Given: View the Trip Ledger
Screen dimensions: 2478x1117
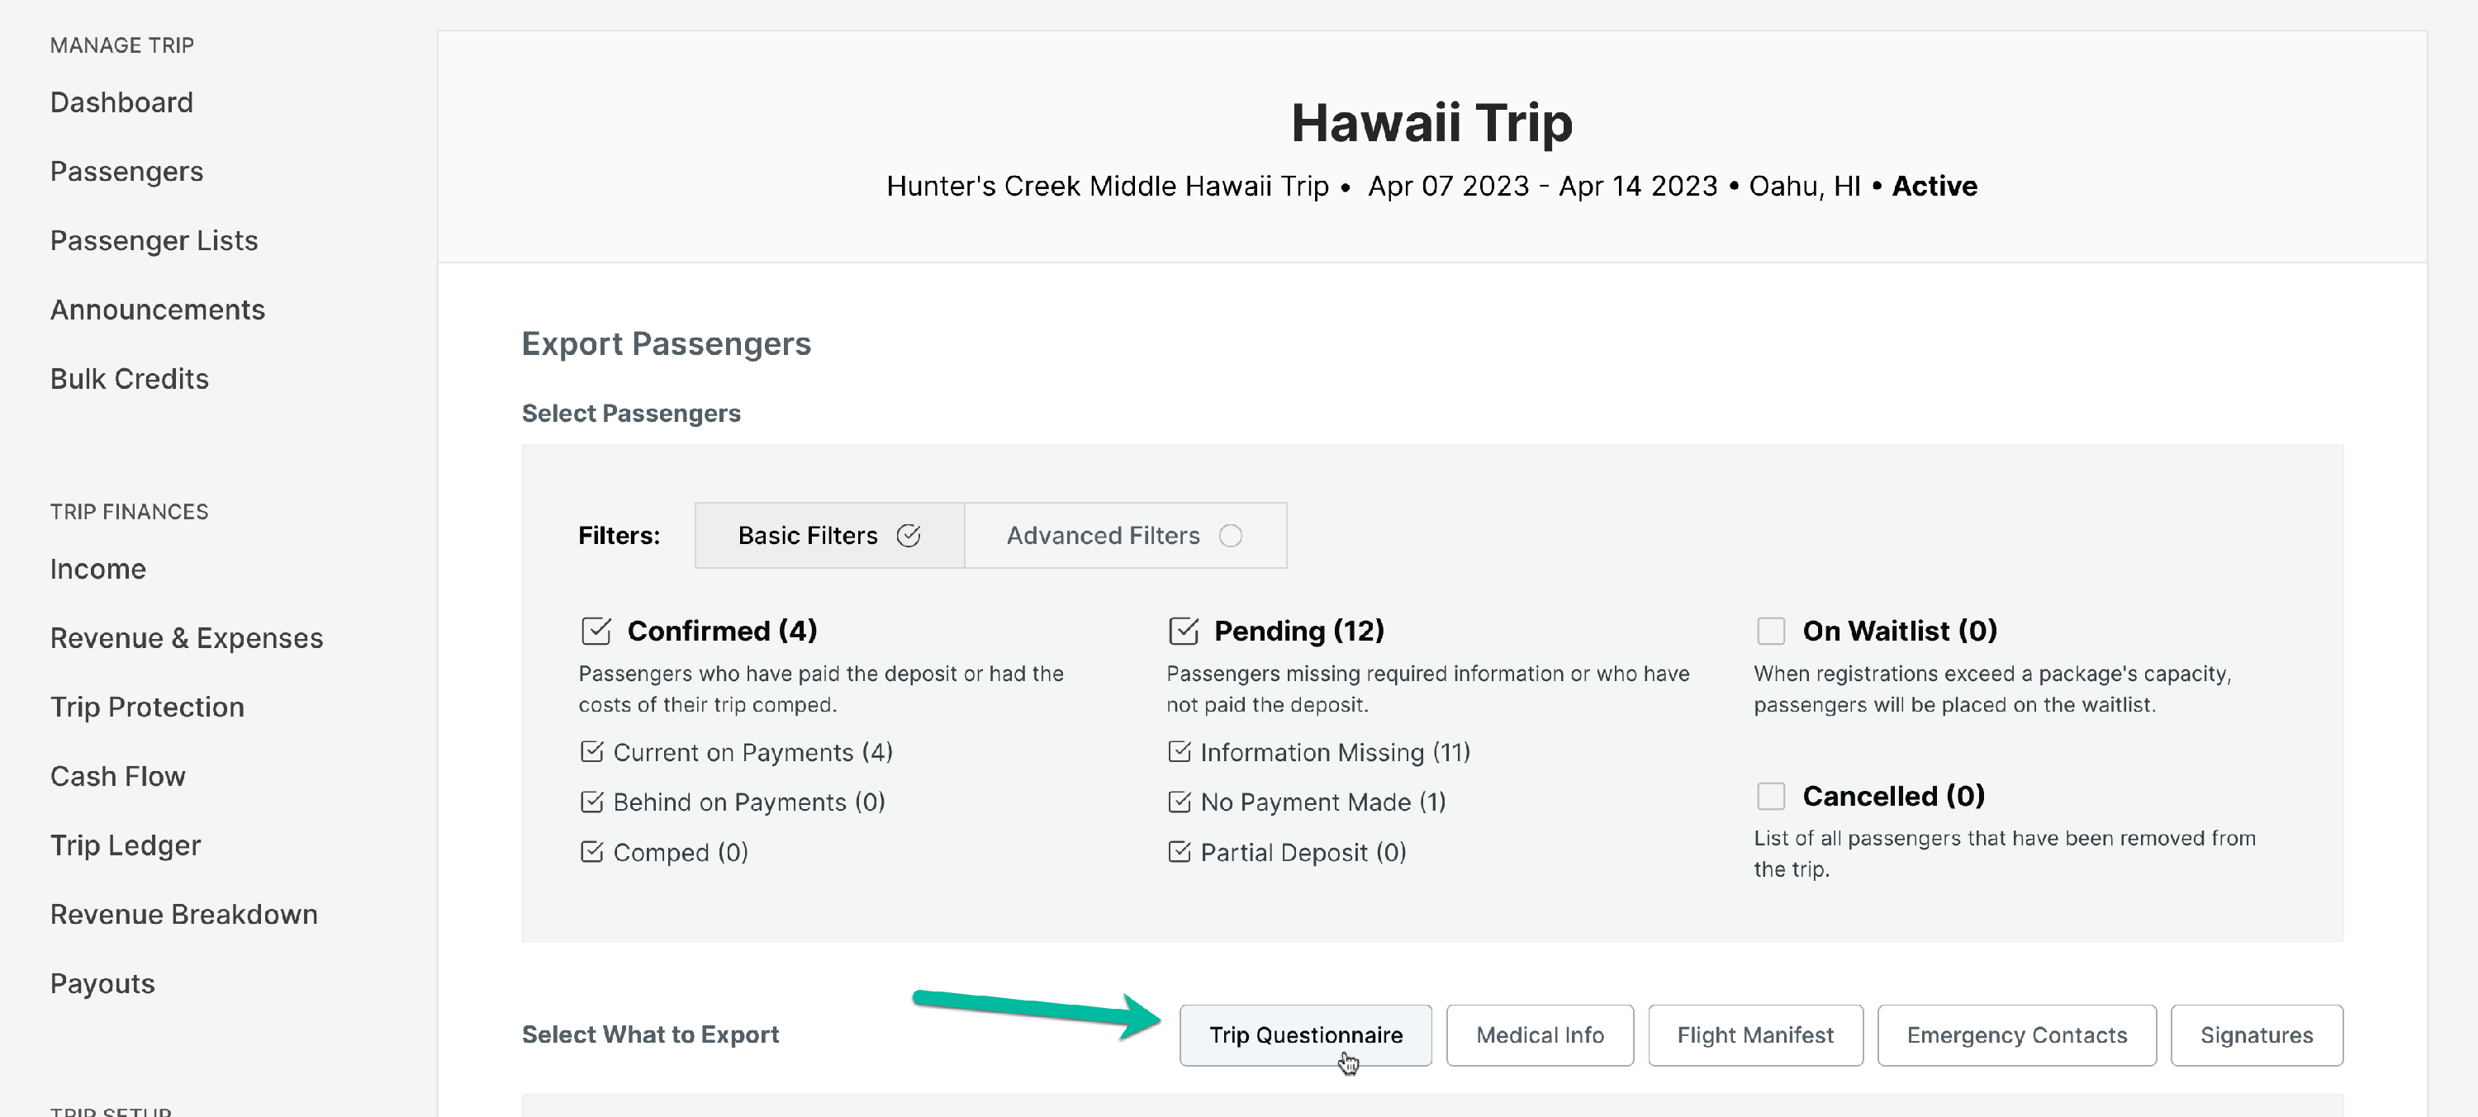Looking at the screenshot, I should pyautogui.click(x=124, y=845).
